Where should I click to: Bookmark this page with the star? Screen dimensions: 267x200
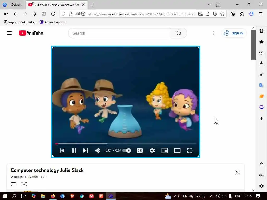tap(222, 14)
